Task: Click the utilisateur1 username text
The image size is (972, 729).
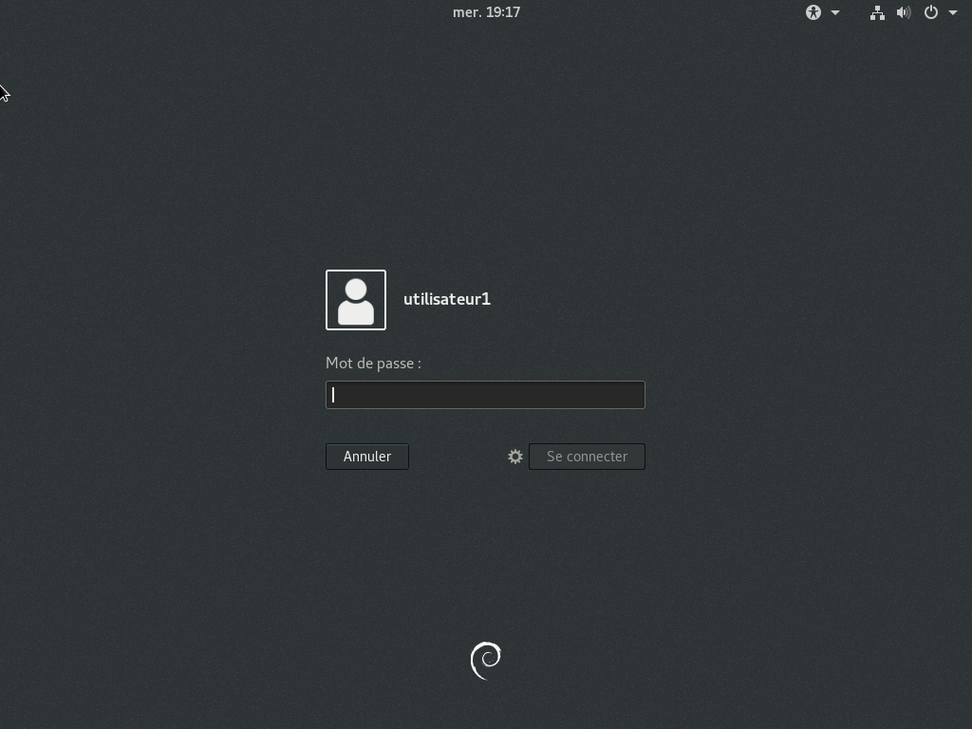Action: tap(447, 299)
